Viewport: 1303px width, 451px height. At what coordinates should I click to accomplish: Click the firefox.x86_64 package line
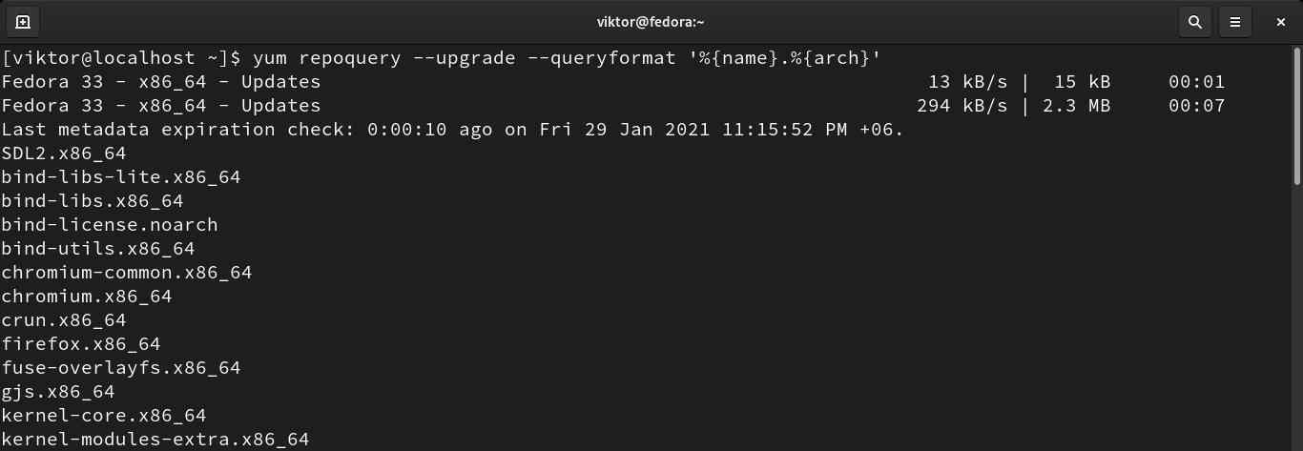point(81,344)
